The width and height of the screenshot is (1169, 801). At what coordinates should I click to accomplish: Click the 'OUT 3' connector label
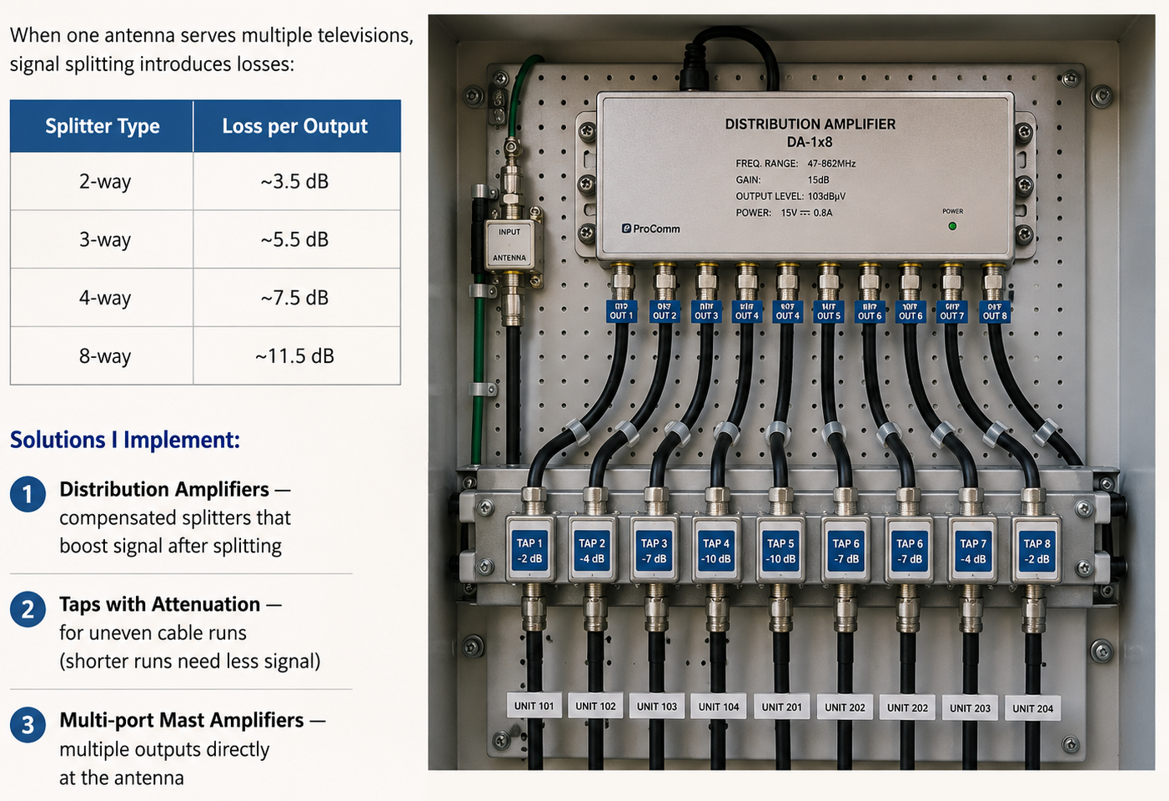point(706,311)
